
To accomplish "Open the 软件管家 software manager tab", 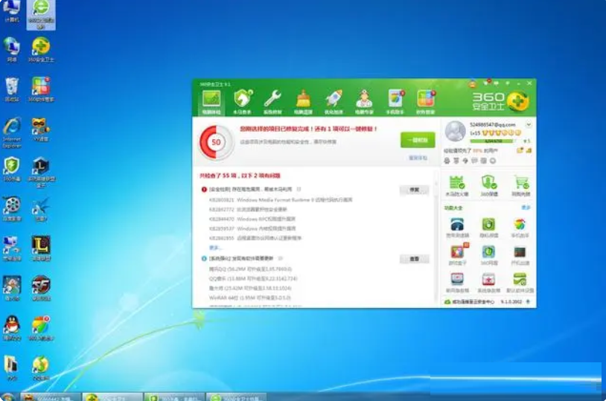I will (x=426, y=103).
